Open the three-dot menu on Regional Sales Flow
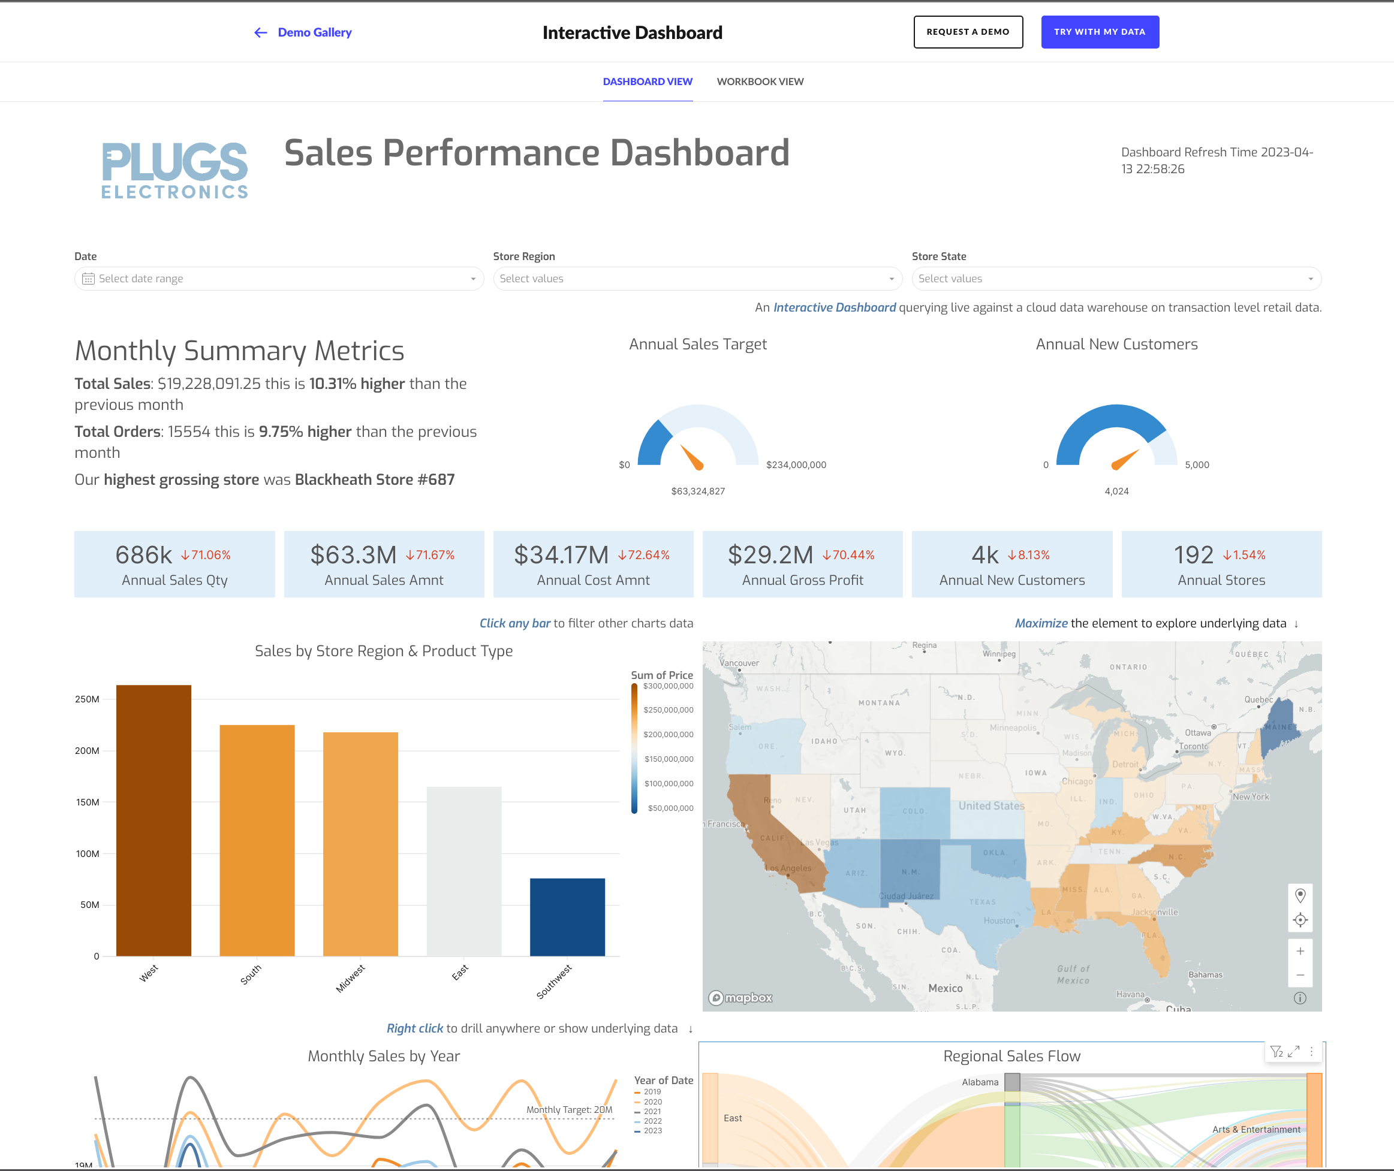The image size is (1394, 1171). coord(1311,1052)
